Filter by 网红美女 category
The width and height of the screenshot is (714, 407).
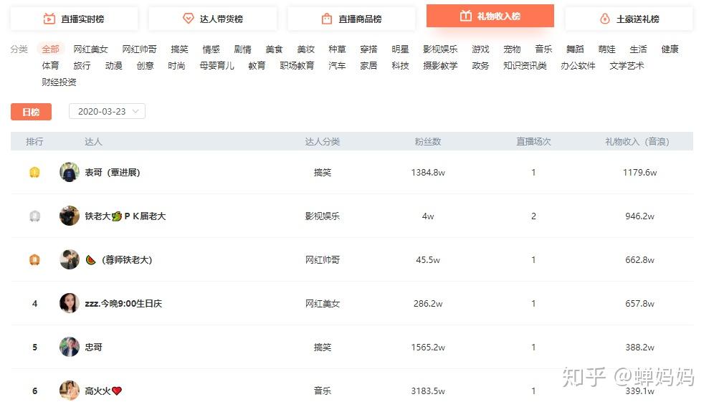click(91, 49)
